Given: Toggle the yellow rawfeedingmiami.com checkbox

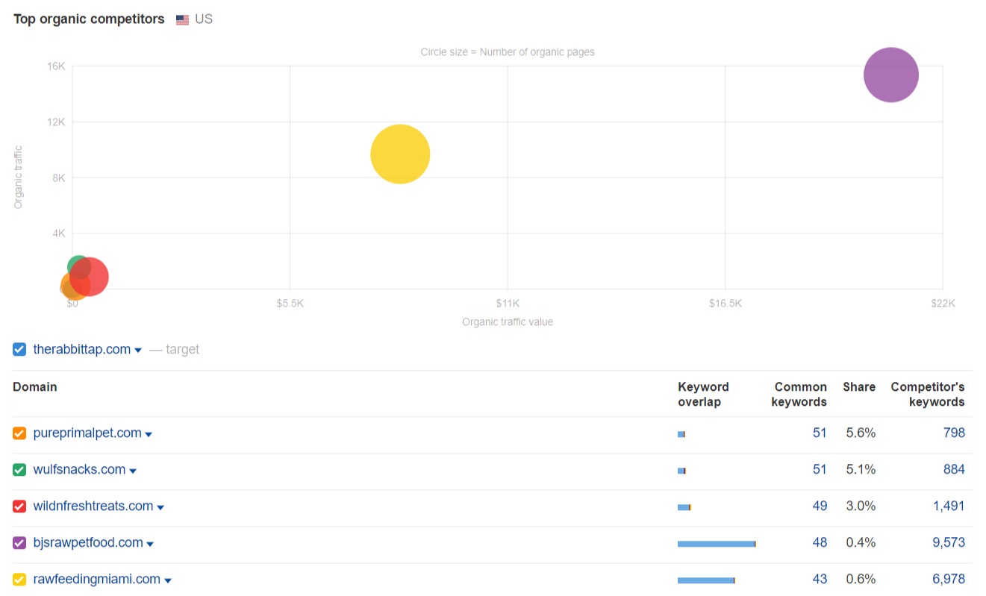Looking at the screenshot, I should coord(20,580).
